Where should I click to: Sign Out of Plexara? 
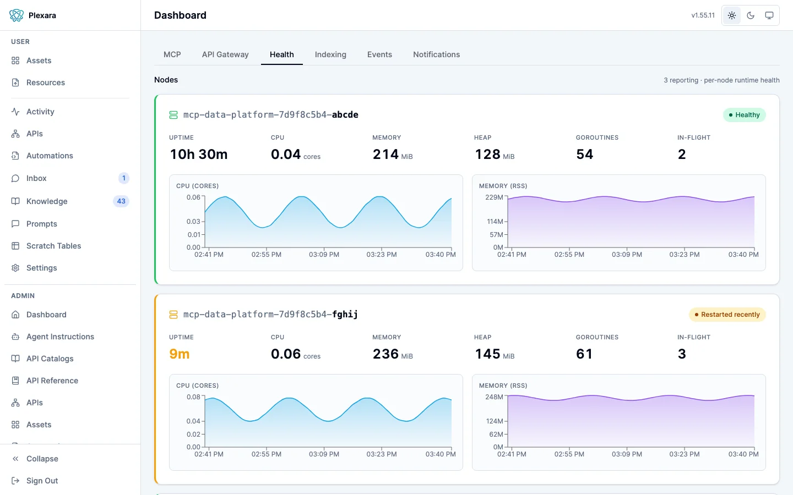[x=70, y=481]
